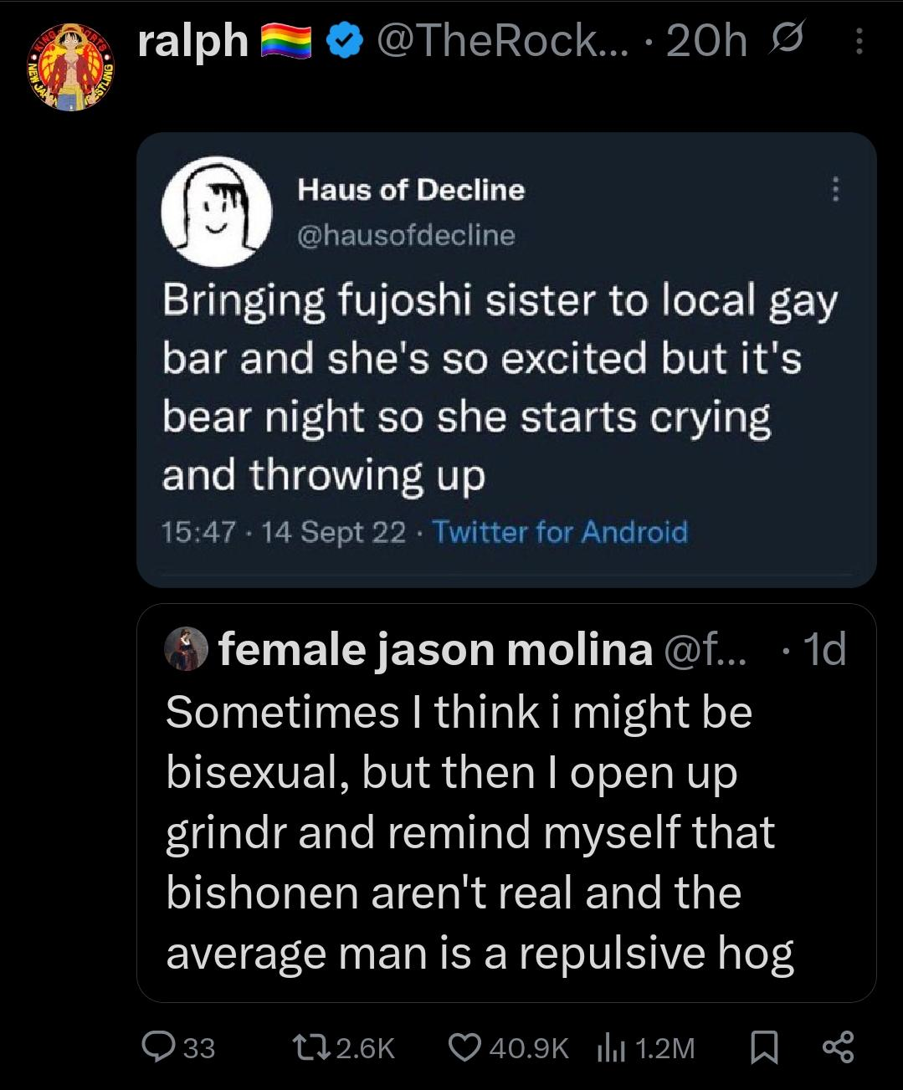Share the tweet via share icon
903x1090 pixels.
pos(838,1047)
